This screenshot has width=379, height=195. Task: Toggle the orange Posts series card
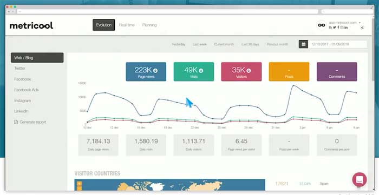click(289, 72)
